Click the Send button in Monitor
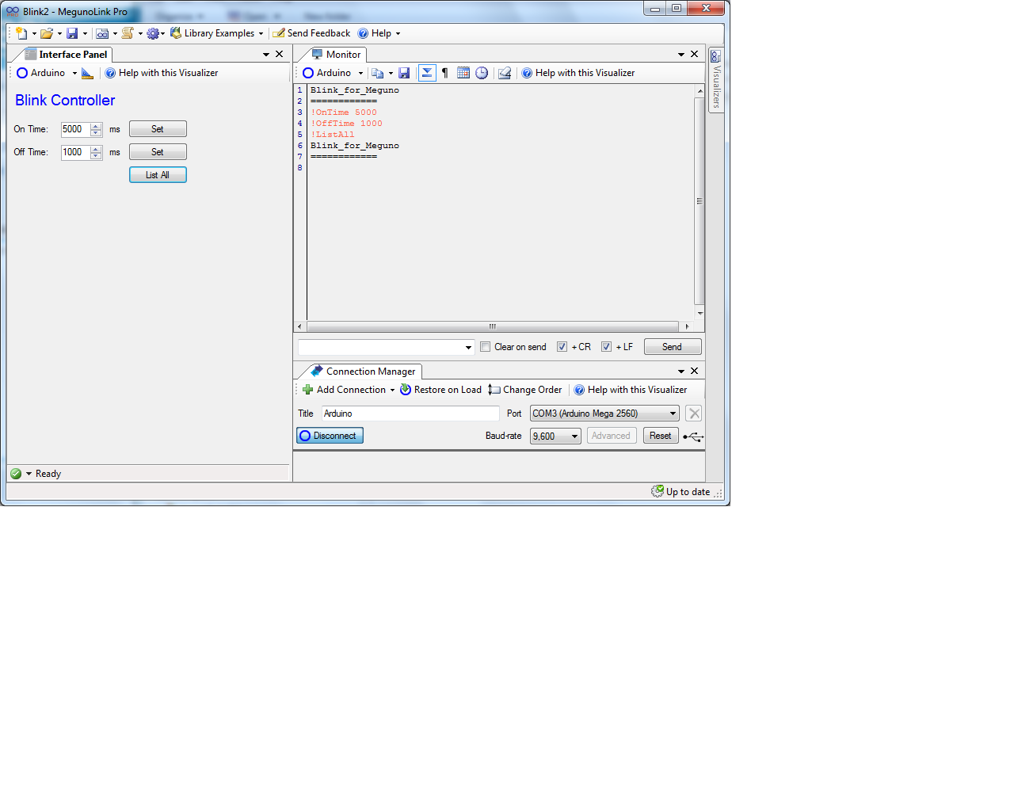 [672, 347]
